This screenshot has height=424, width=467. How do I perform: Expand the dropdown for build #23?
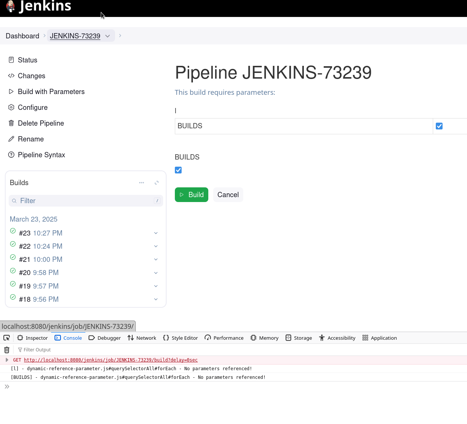(x=156, y=233)
